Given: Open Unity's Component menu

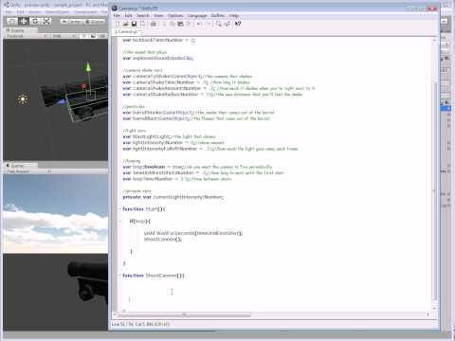Looking at the screenshot, I should 86,12.
